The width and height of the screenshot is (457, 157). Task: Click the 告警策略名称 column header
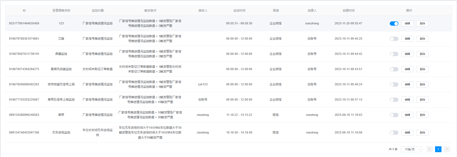pos(61,10)
